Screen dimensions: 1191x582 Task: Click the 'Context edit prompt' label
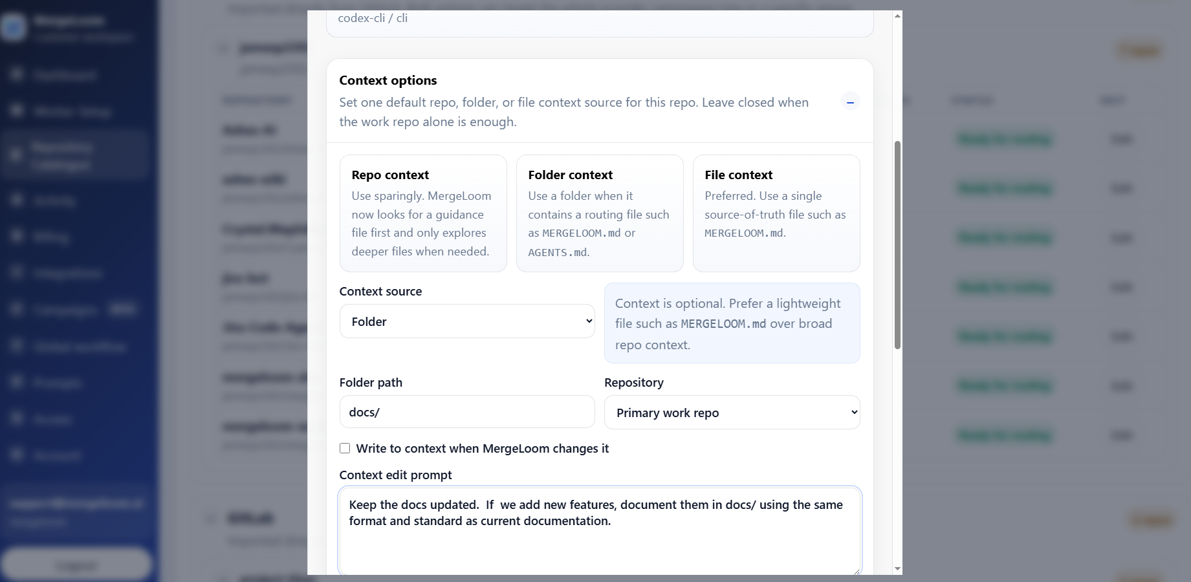click(395, 475)
